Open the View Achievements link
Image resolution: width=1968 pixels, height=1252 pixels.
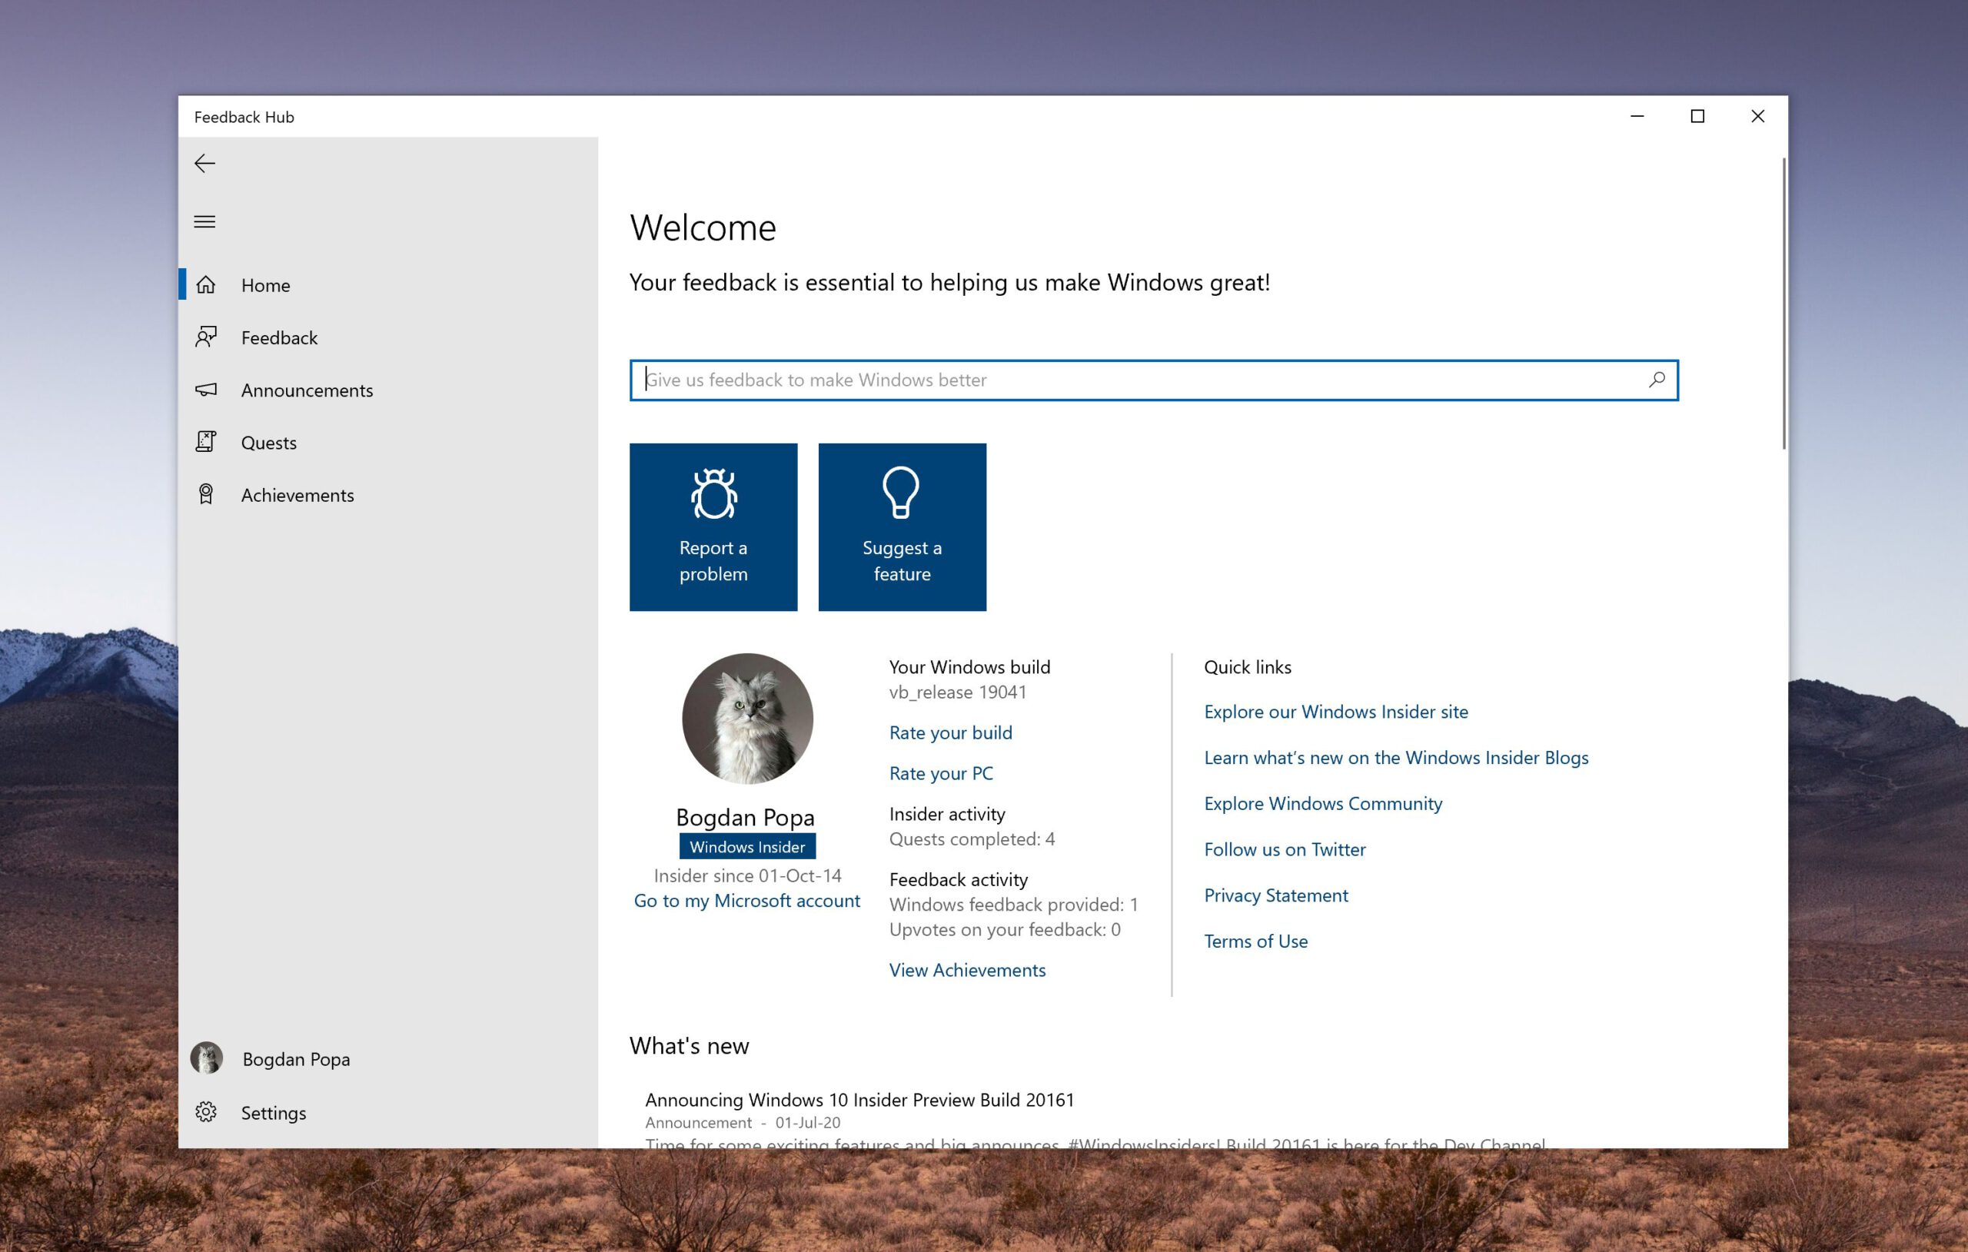968,970
